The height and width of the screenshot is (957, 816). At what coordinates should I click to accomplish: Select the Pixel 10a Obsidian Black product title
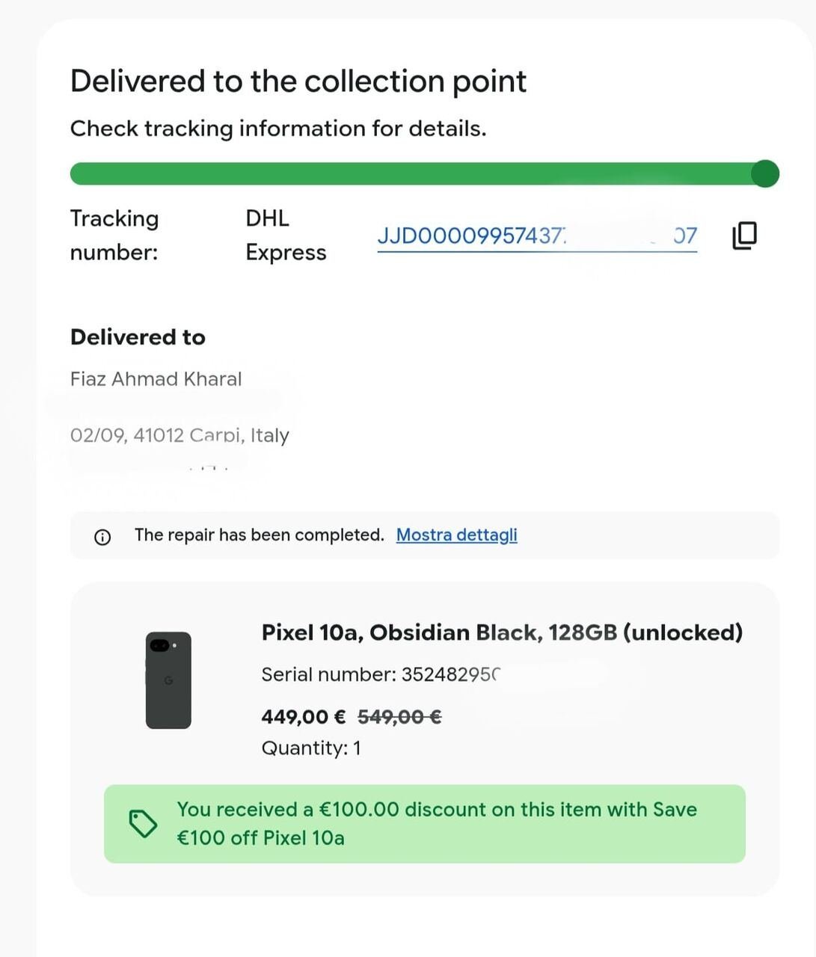[x=502, y=633]
